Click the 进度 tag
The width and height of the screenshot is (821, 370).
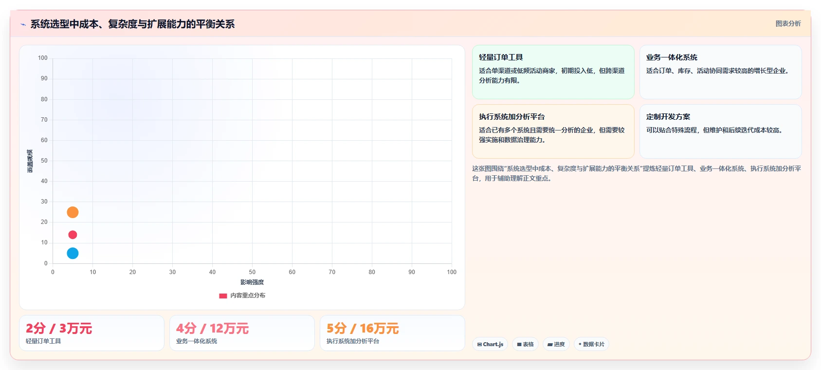click(556, 344)
